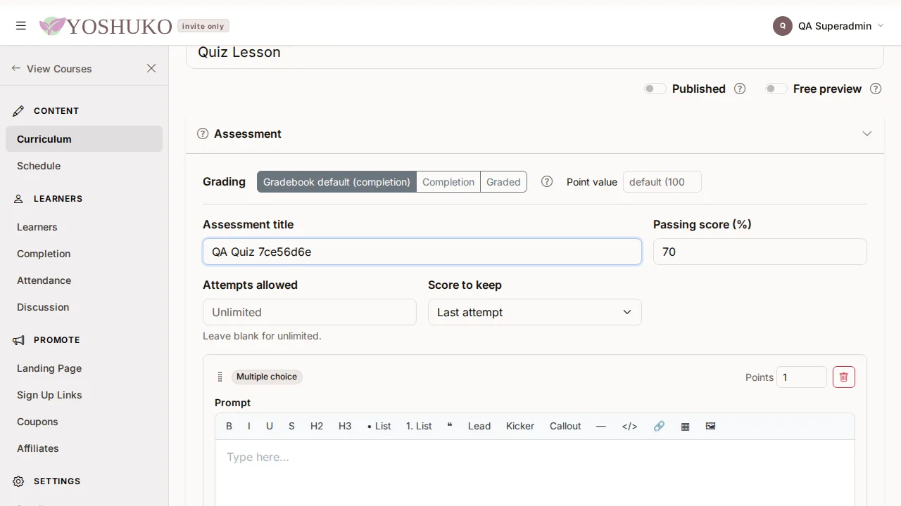Apply italic formatting in the prompt toolbar
The width and height of the screenshot is (901, 506).
(248, 426)
